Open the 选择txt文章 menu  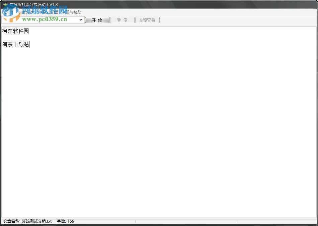(48, 12)
